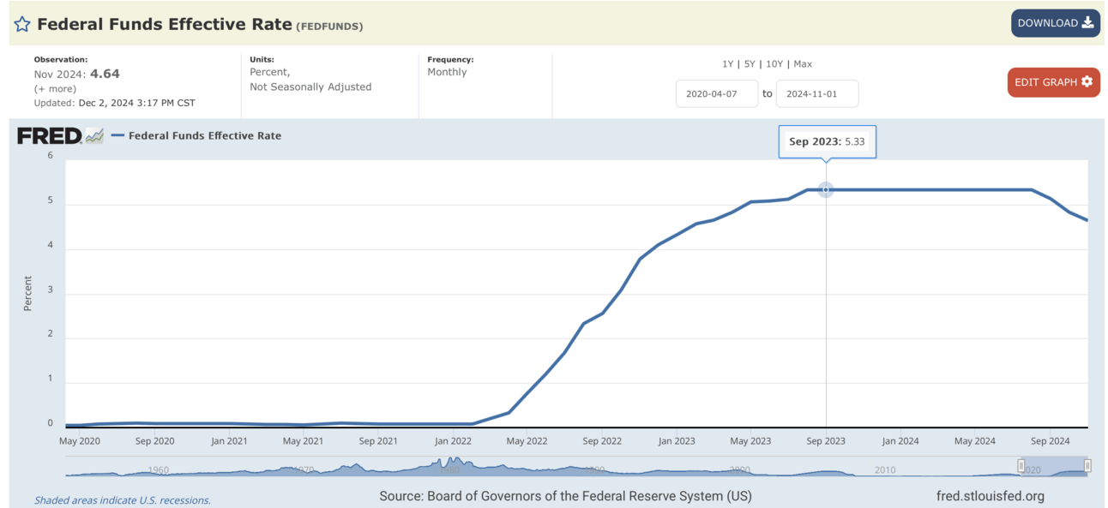The width and height of the screenshot is (1108, 508).
Task: Select the 1Y date range
Action: click(728, 64)
